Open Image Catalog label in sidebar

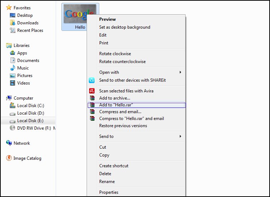[x=27, y=158]
